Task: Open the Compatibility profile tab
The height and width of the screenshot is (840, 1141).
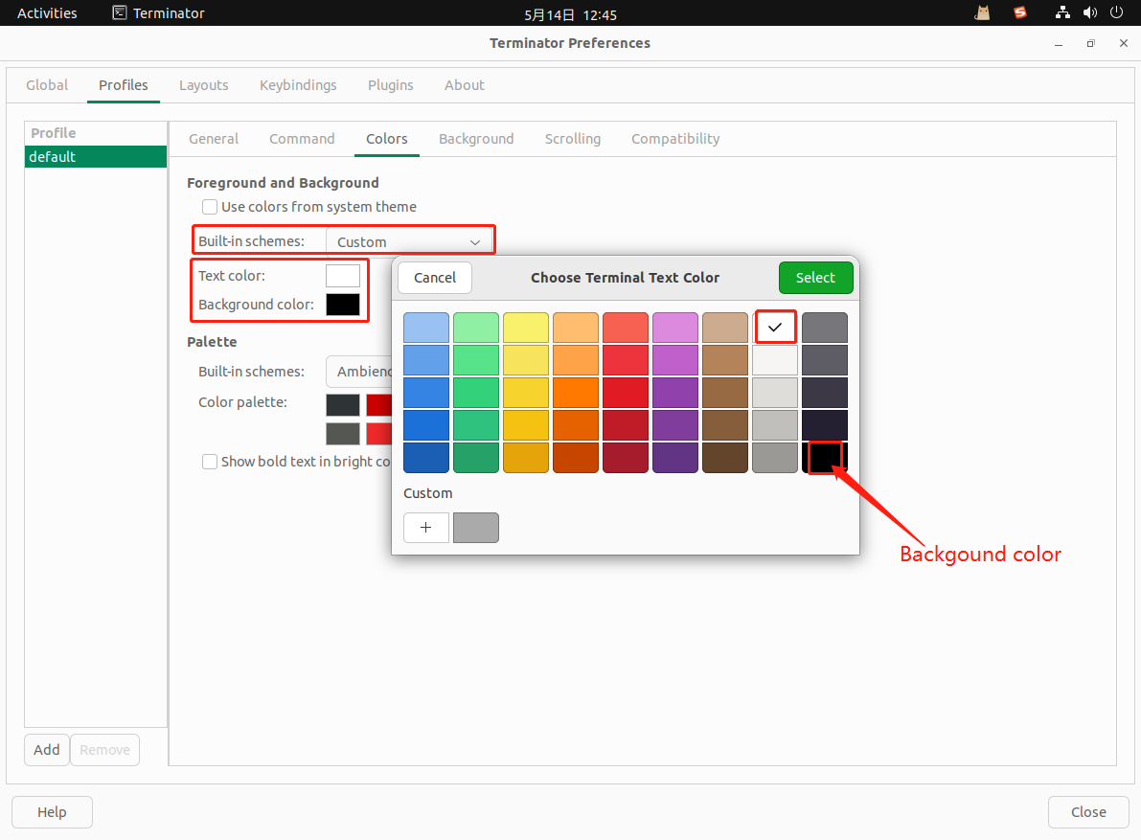Action: pos(675,139)
